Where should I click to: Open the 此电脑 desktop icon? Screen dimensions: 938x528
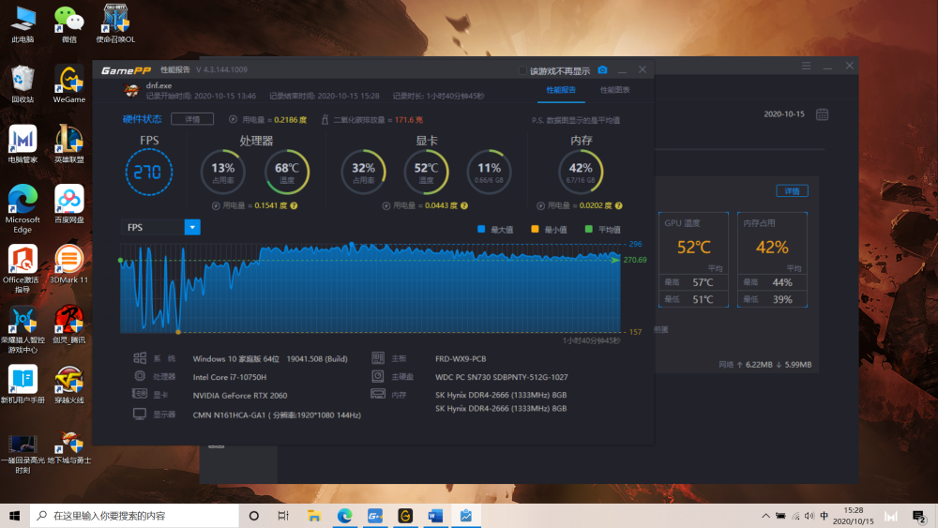(23, 24)
